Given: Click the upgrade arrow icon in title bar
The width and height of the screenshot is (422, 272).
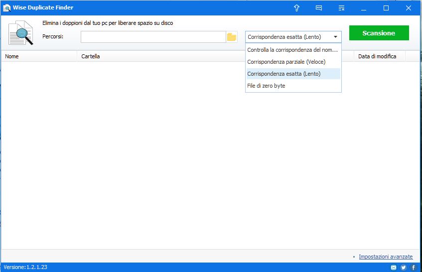Looking at the screenshot, I should tap(296, 8).
